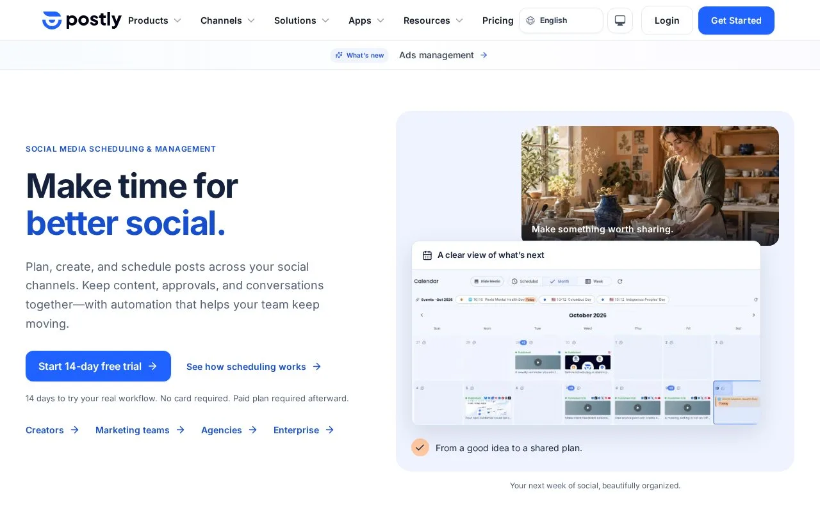Select the Scheduled filter in calendar
Viewport: 820px width, 512px height.
pyautogui.click(x=525, y=281)
